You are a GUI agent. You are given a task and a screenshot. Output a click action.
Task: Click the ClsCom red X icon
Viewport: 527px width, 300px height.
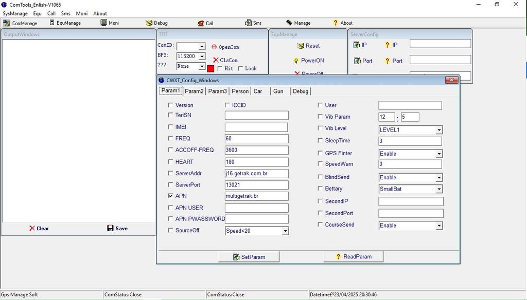click(x=216, y=60)
